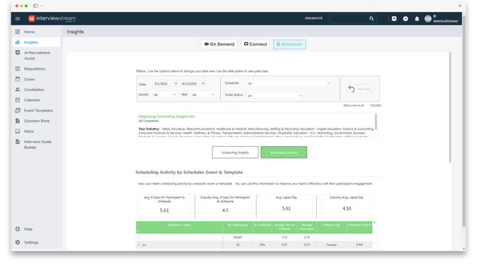The width and height of the screenshot is (477, 266).
Task: Open new tab plus in window bar
Action: [x=460, y=6]
